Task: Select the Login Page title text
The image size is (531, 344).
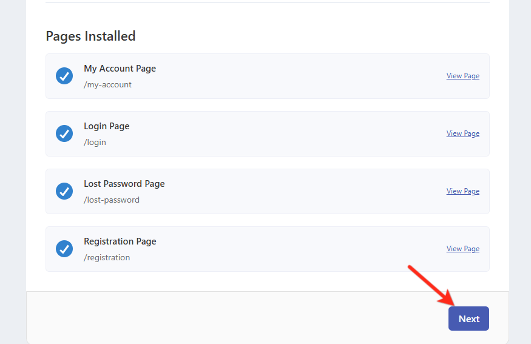Action: pos(107,126)
